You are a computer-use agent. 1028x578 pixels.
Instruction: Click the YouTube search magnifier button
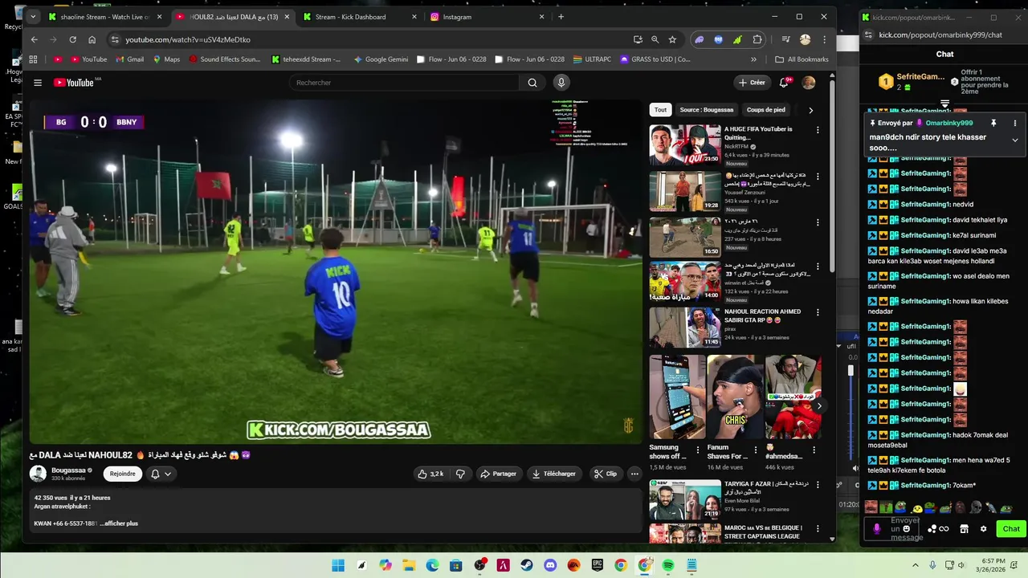click(x=532, y=83)
